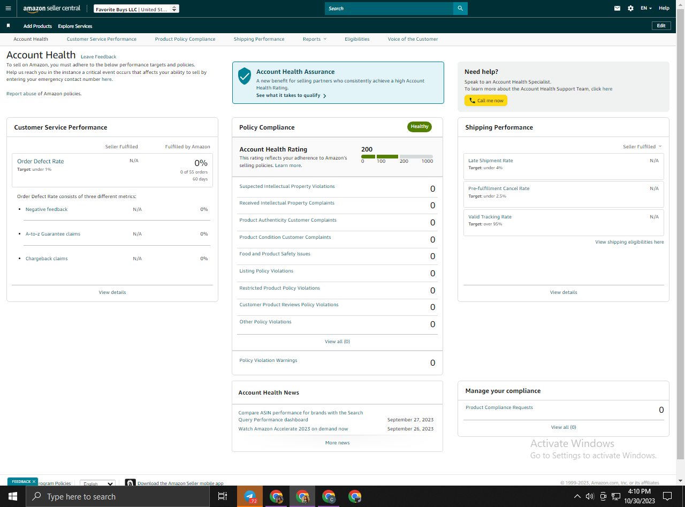Viewport: 685px width, 507px height.
Task: Click the network tray icon
Action: tap(616, 496)
